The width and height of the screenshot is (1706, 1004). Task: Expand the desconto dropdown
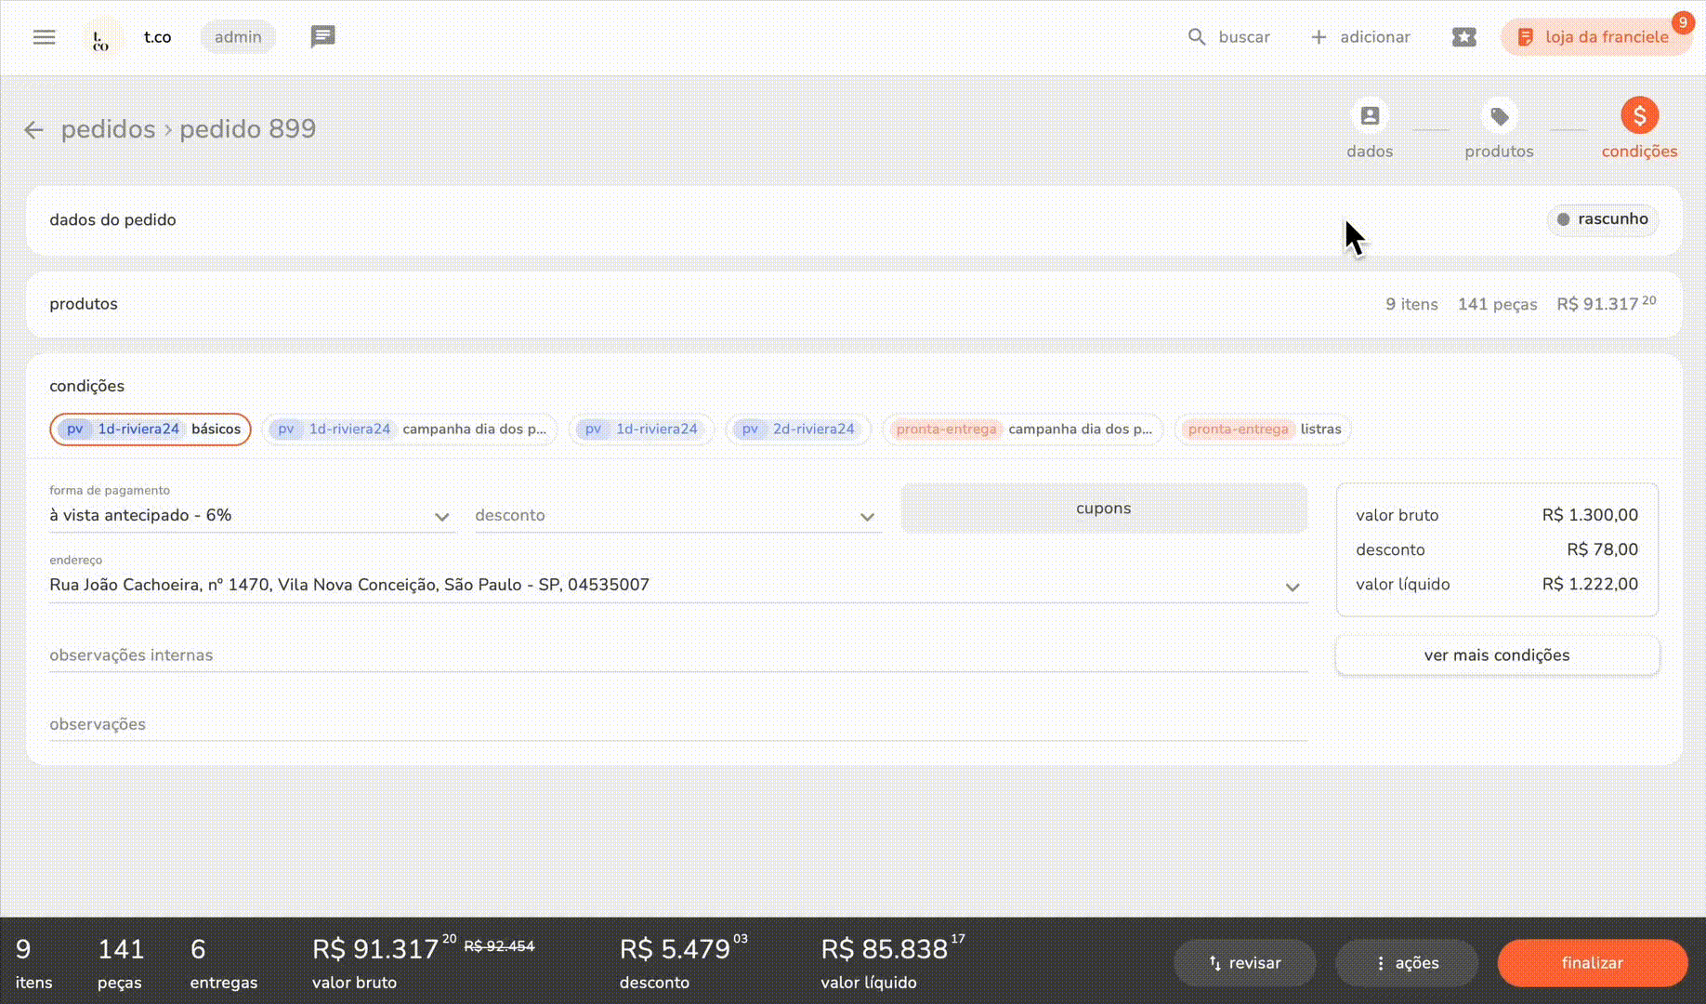[867, 517]
